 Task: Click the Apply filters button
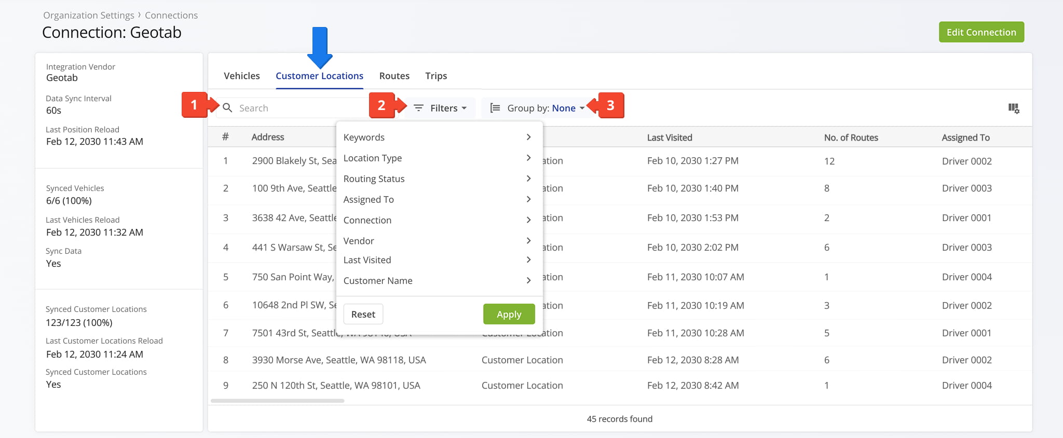click(x=509, y=314)
